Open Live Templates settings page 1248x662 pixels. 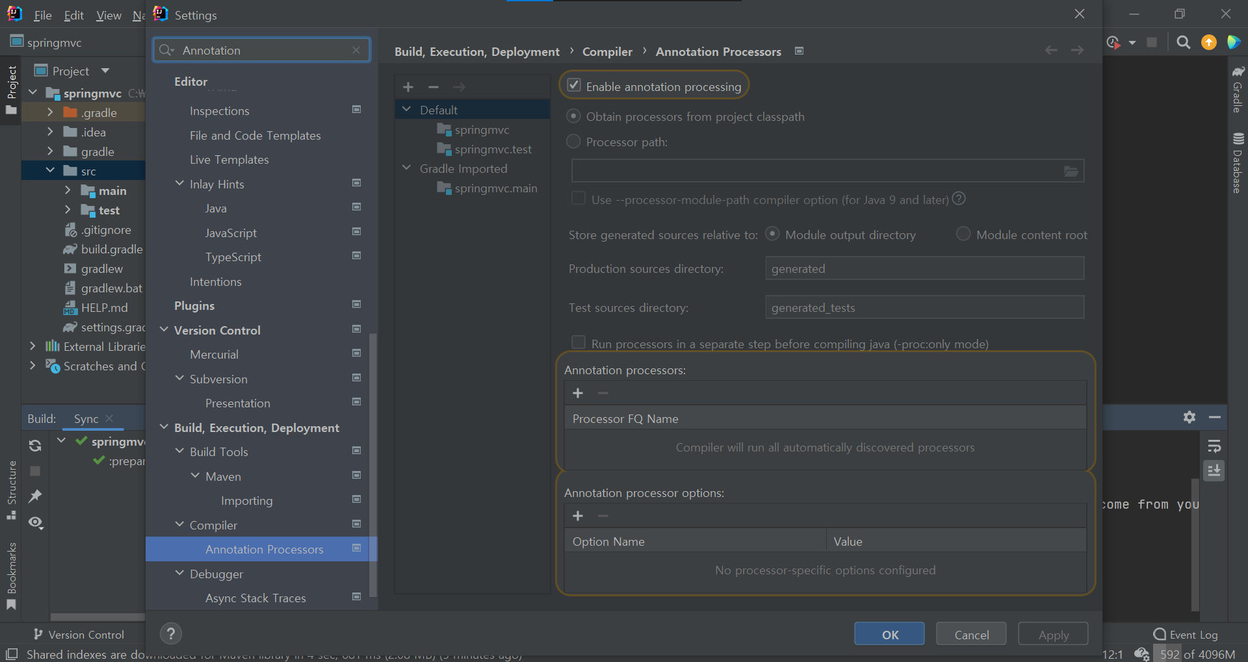pos(229,160)
